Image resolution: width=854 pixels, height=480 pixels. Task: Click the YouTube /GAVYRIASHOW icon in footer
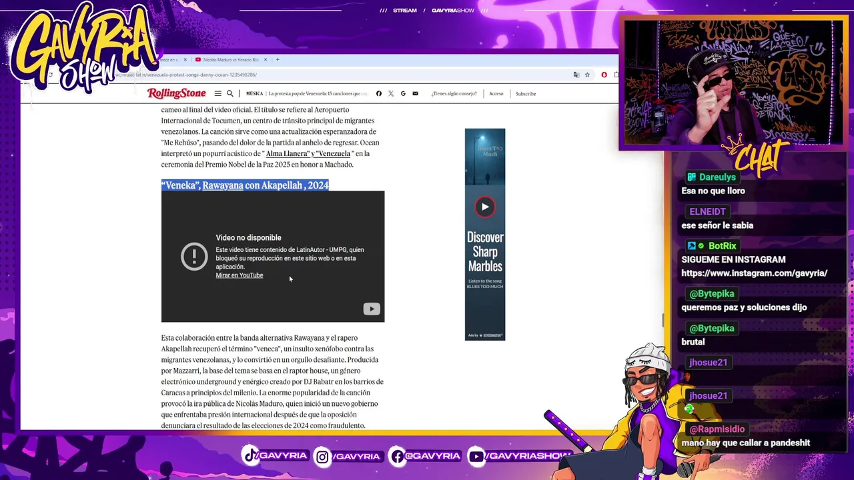click(476, 457)
